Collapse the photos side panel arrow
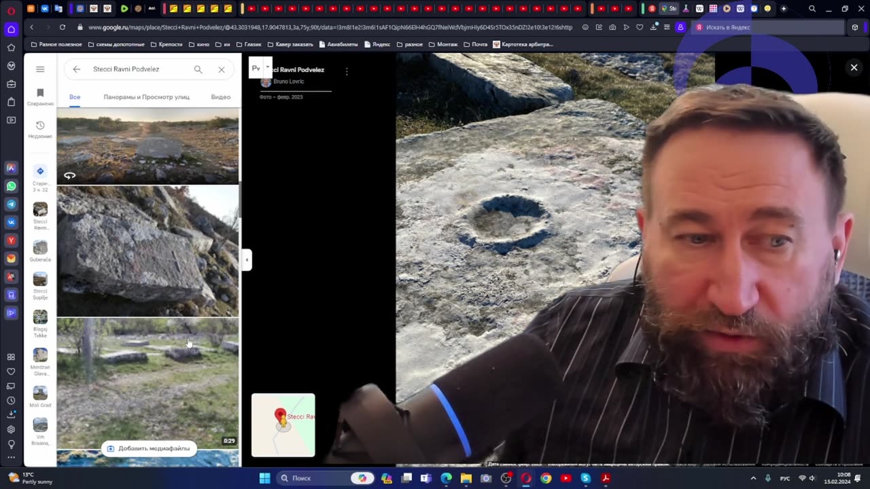 click(247, 259)
